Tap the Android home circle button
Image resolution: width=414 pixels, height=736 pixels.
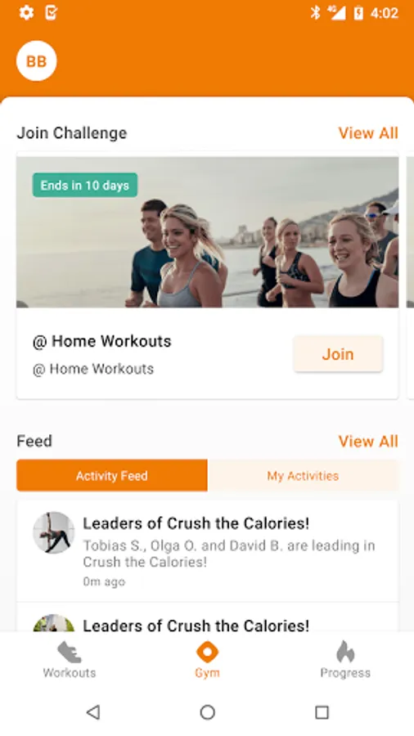pos(207,712)
